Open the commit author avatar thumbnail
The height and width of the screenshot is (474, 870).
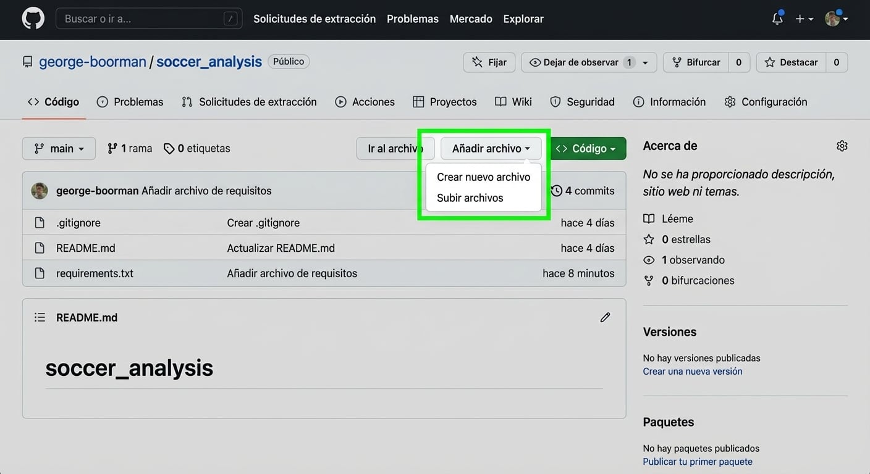[40, 191]
